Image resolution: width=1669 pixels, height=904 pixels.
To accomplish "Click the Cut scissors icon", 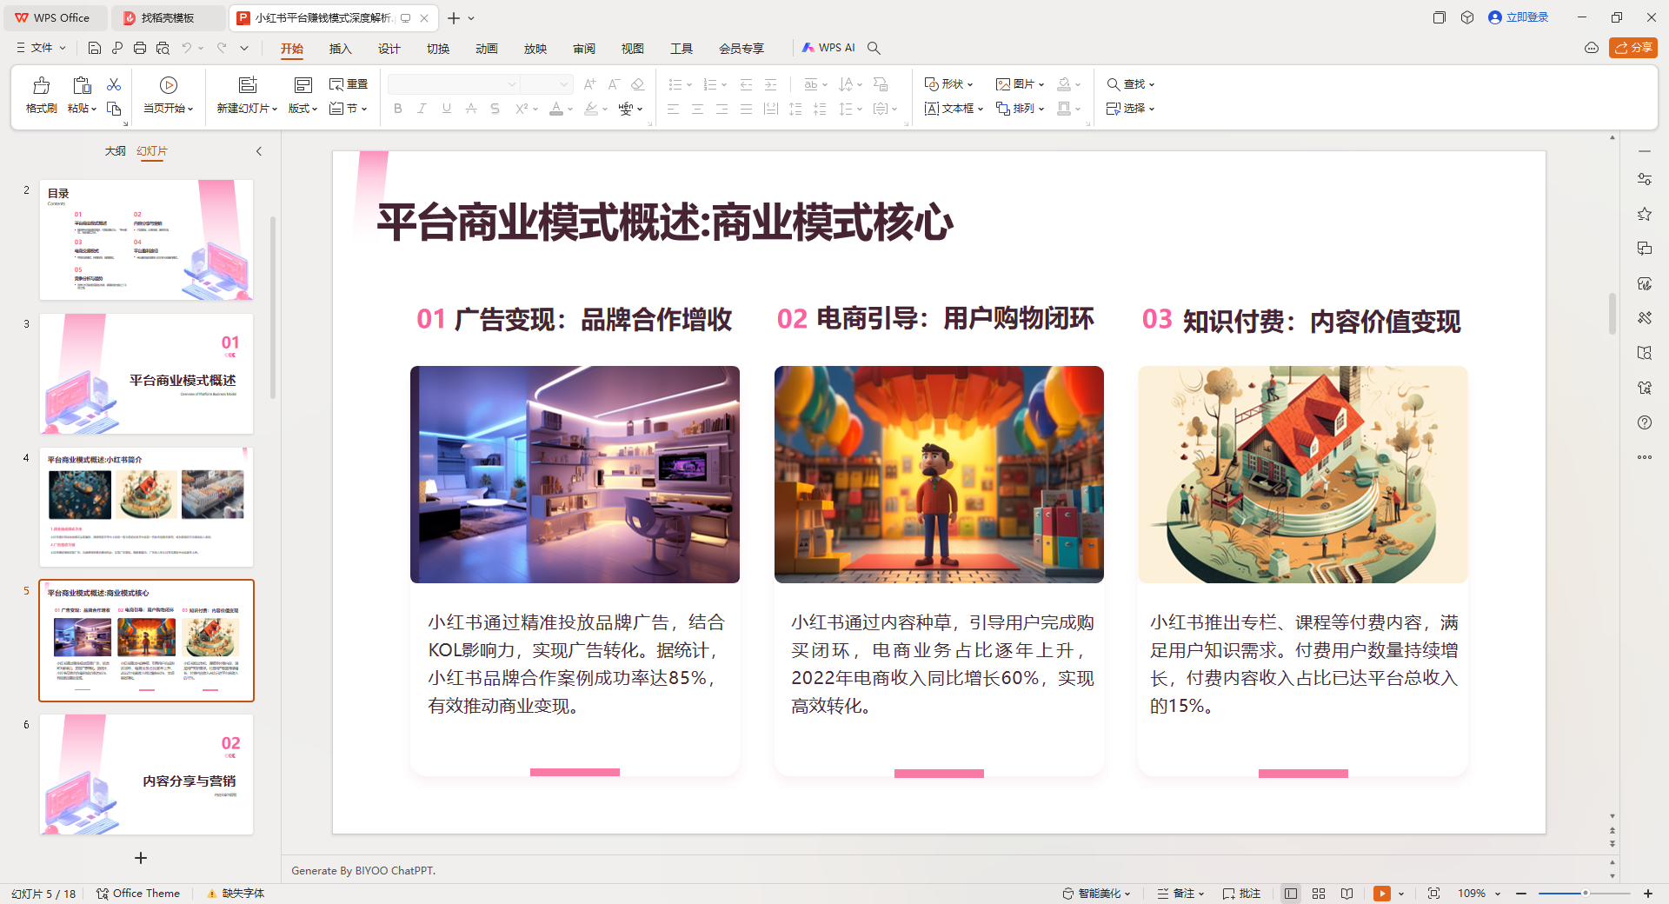I will [x=114, y=84].
